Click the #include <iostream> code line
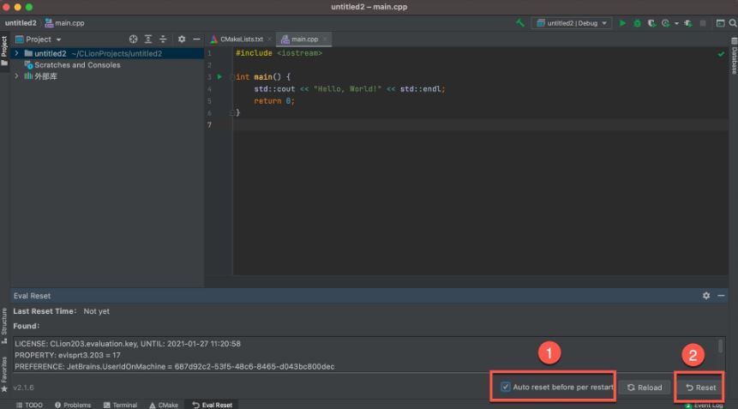This screenshot has height=409, width=738. (x=279, y=53)
